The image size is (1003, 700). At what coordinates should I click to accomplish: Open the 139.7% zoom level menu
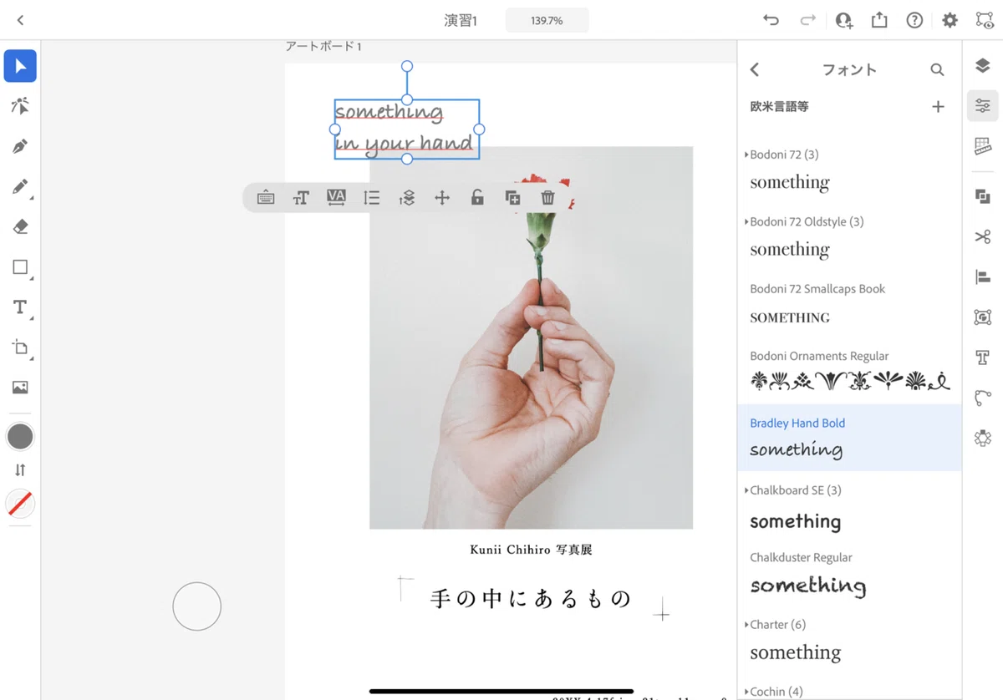547,20
